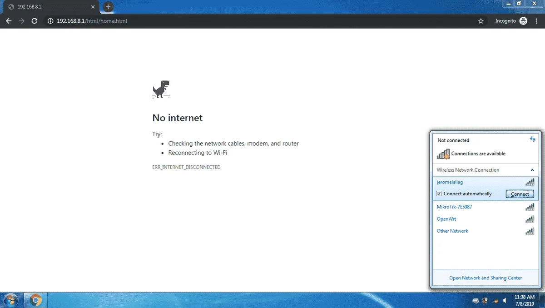Click the refresh network list icon
545x308 pixels.
tap(533, 139)
